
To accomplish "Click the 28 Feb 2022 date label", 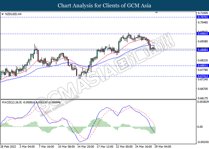I will pos(8,147).
